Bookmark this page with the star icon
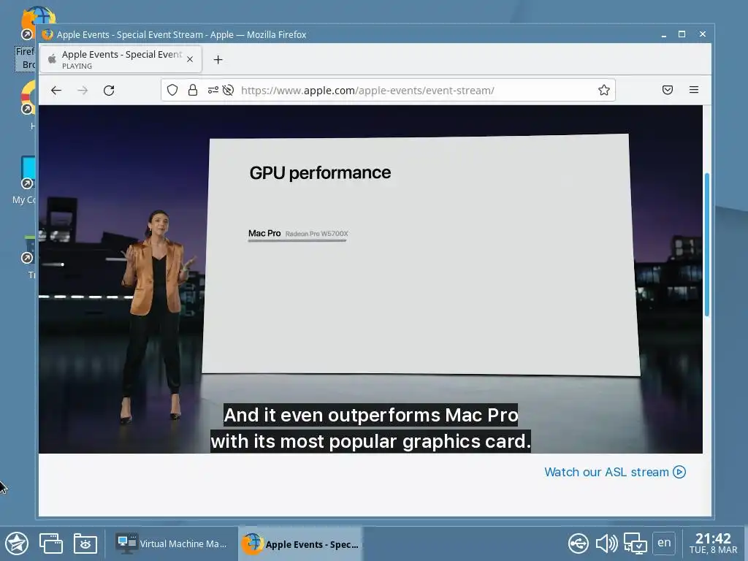This screenshot has height=561, width=748. pos(604,90)
